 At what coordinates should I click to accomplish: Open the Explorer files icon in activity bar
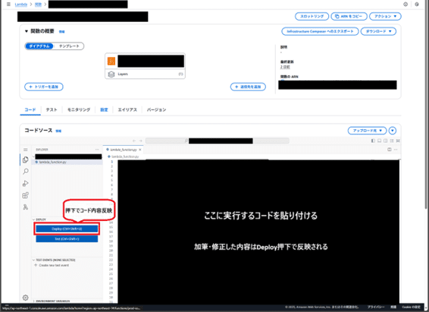click(x=26, y=159)
